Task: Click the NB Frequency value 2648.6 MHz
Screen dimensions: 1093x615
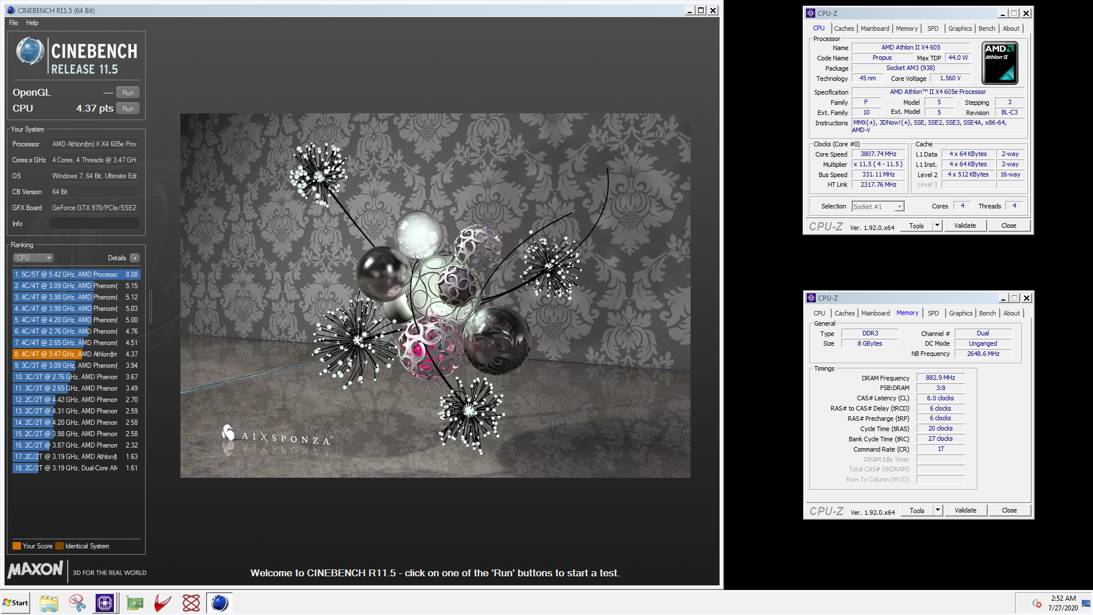Action: click(983, 354)
